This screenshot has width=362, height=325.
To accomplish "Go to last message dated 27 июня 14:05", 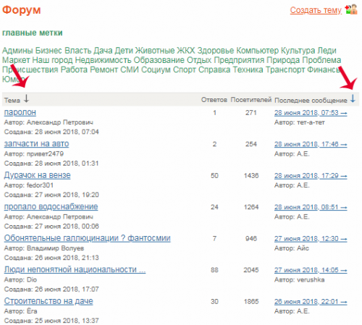I will 311,270.
